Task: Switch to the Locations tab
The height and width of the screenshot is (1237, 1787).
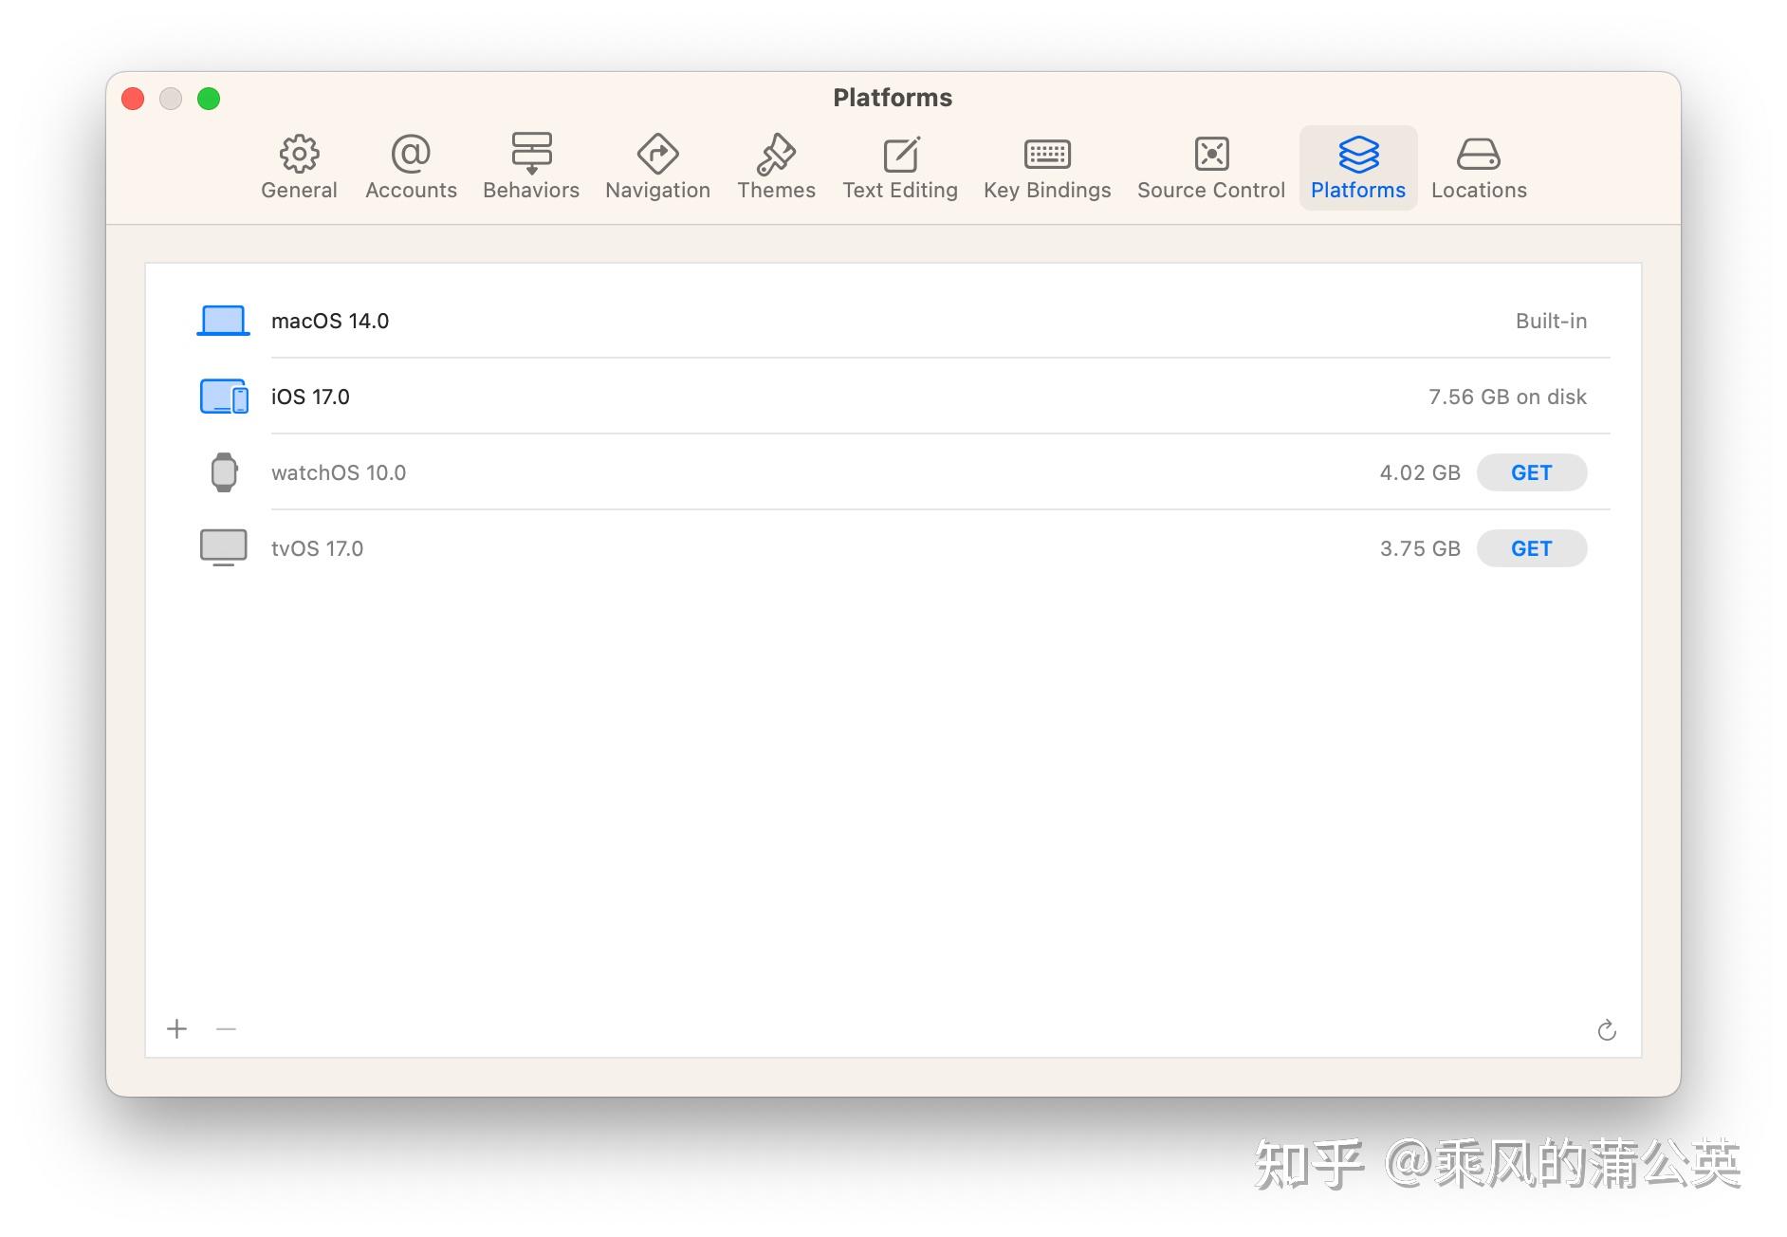Action: pyautogui.click(x=1479, y=167)
